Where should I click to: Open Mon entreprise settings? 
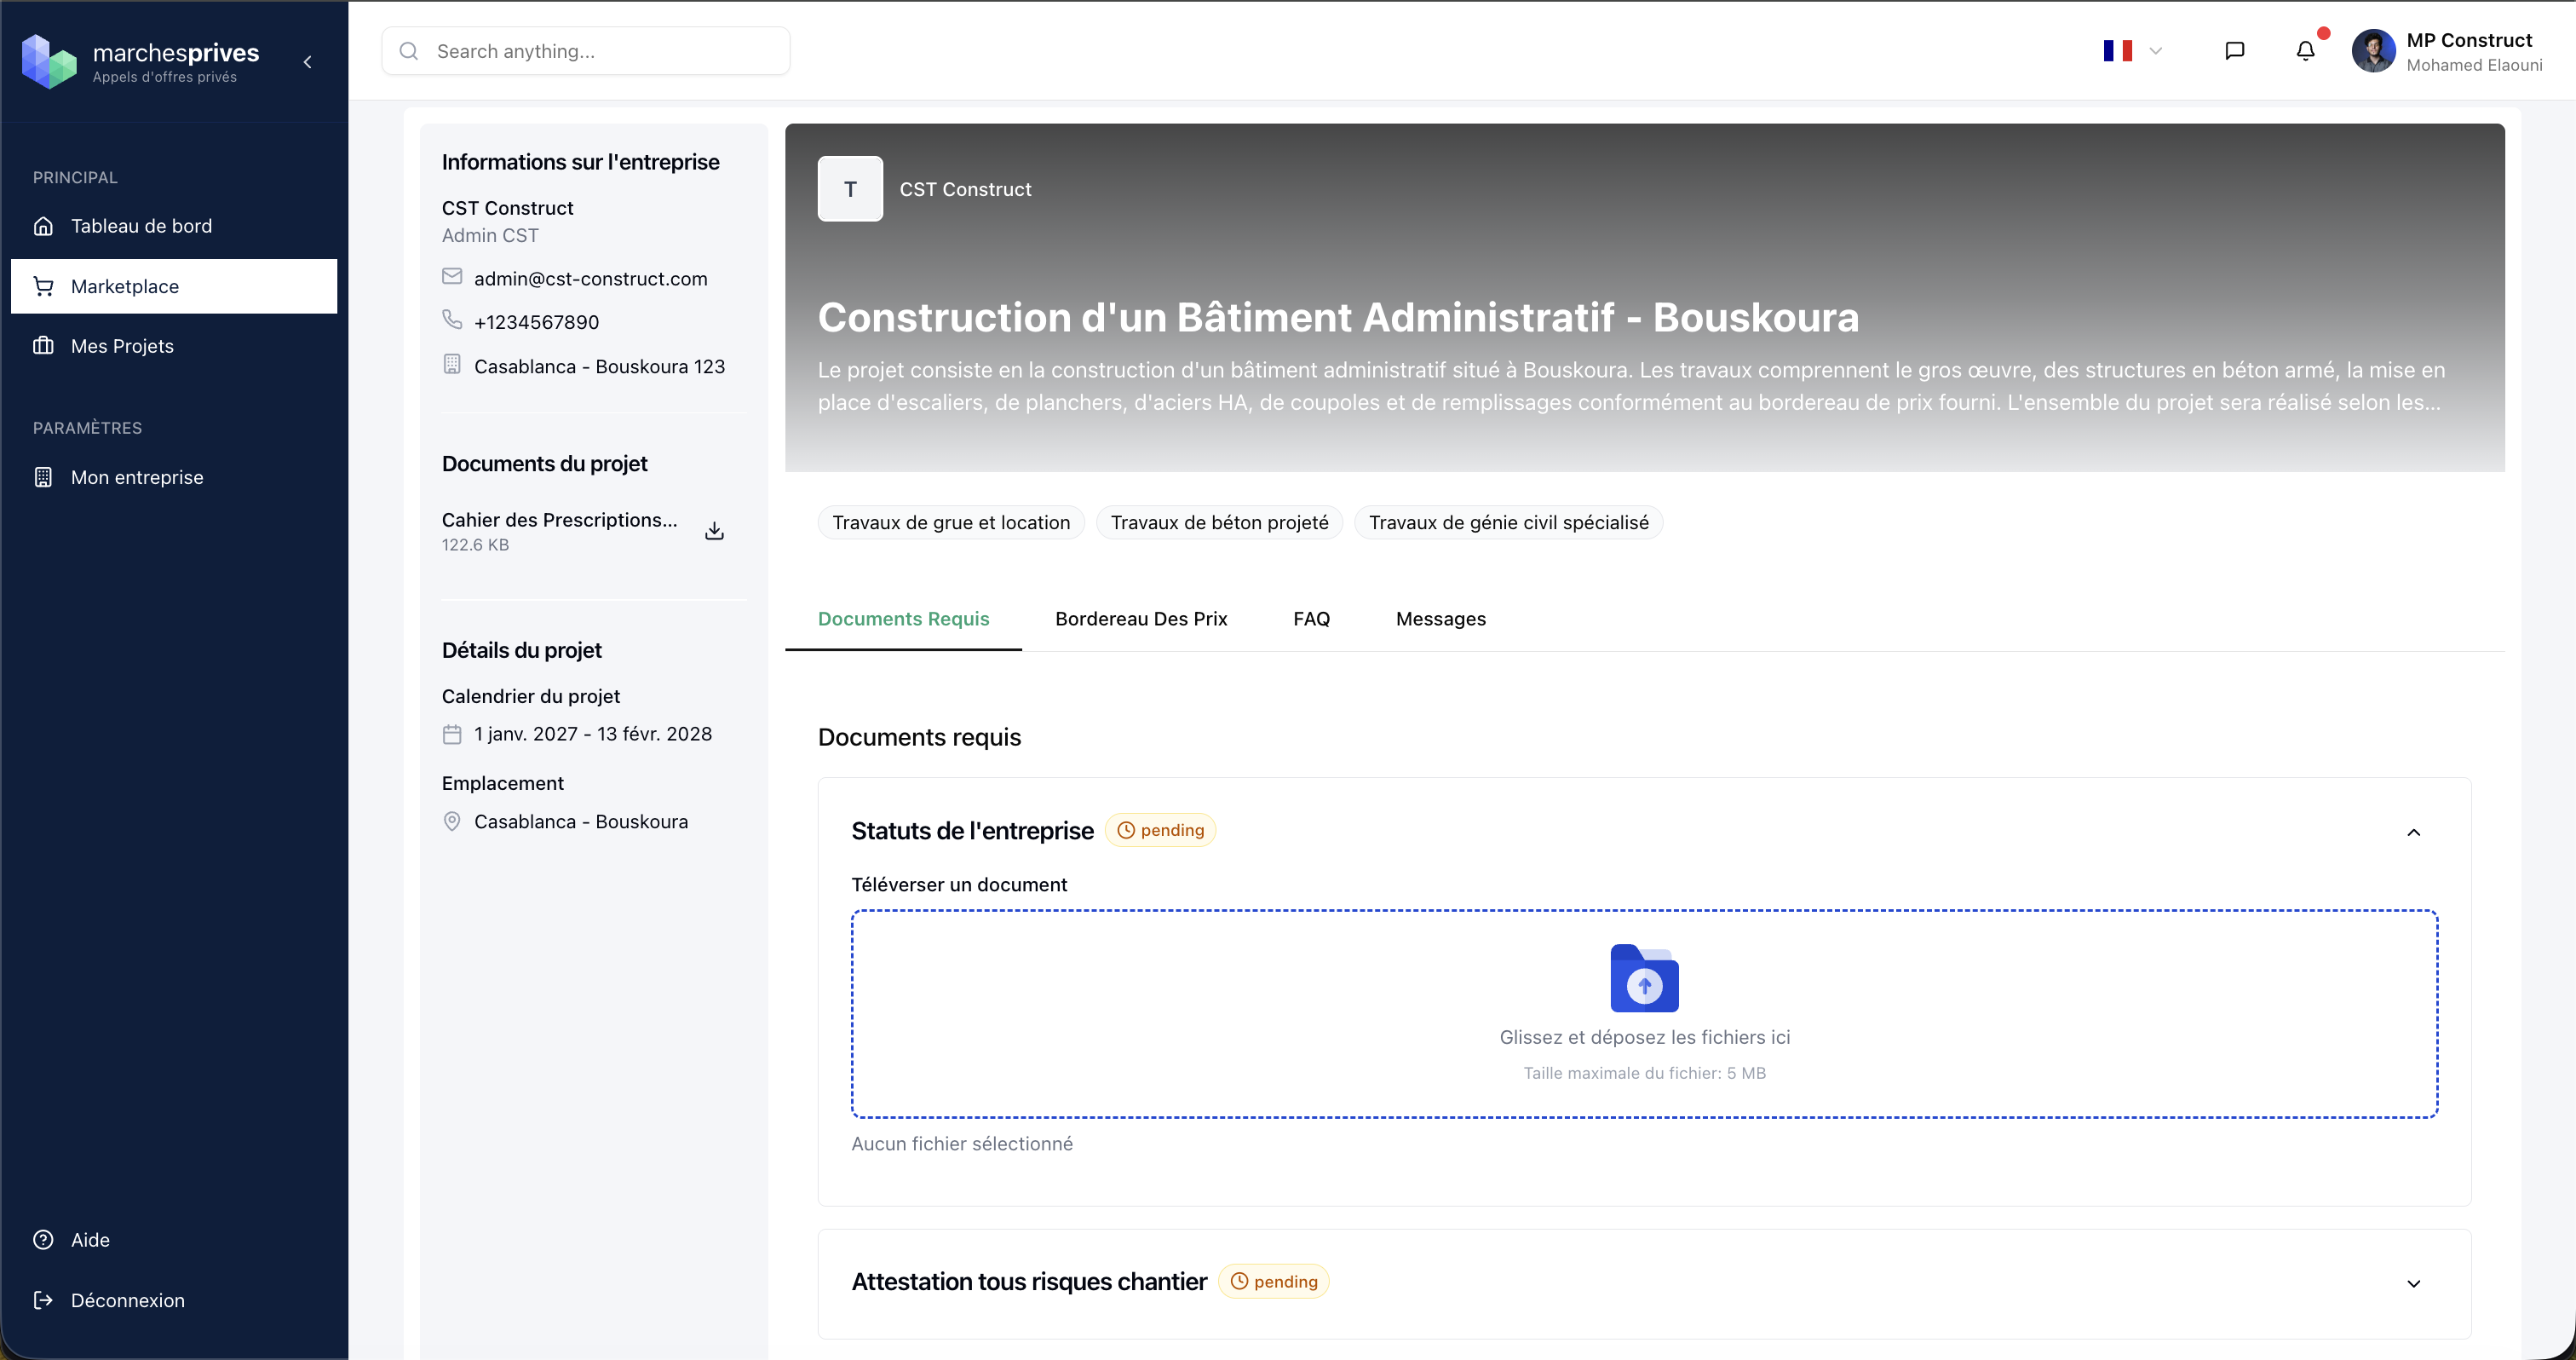137,477
